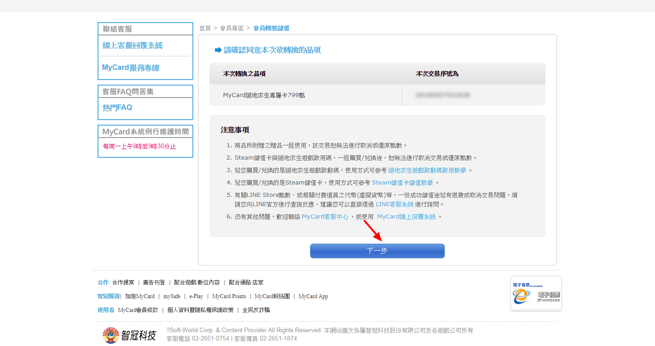
Task: Open MyCard Points footer link
Action: (x=229, y=296)
